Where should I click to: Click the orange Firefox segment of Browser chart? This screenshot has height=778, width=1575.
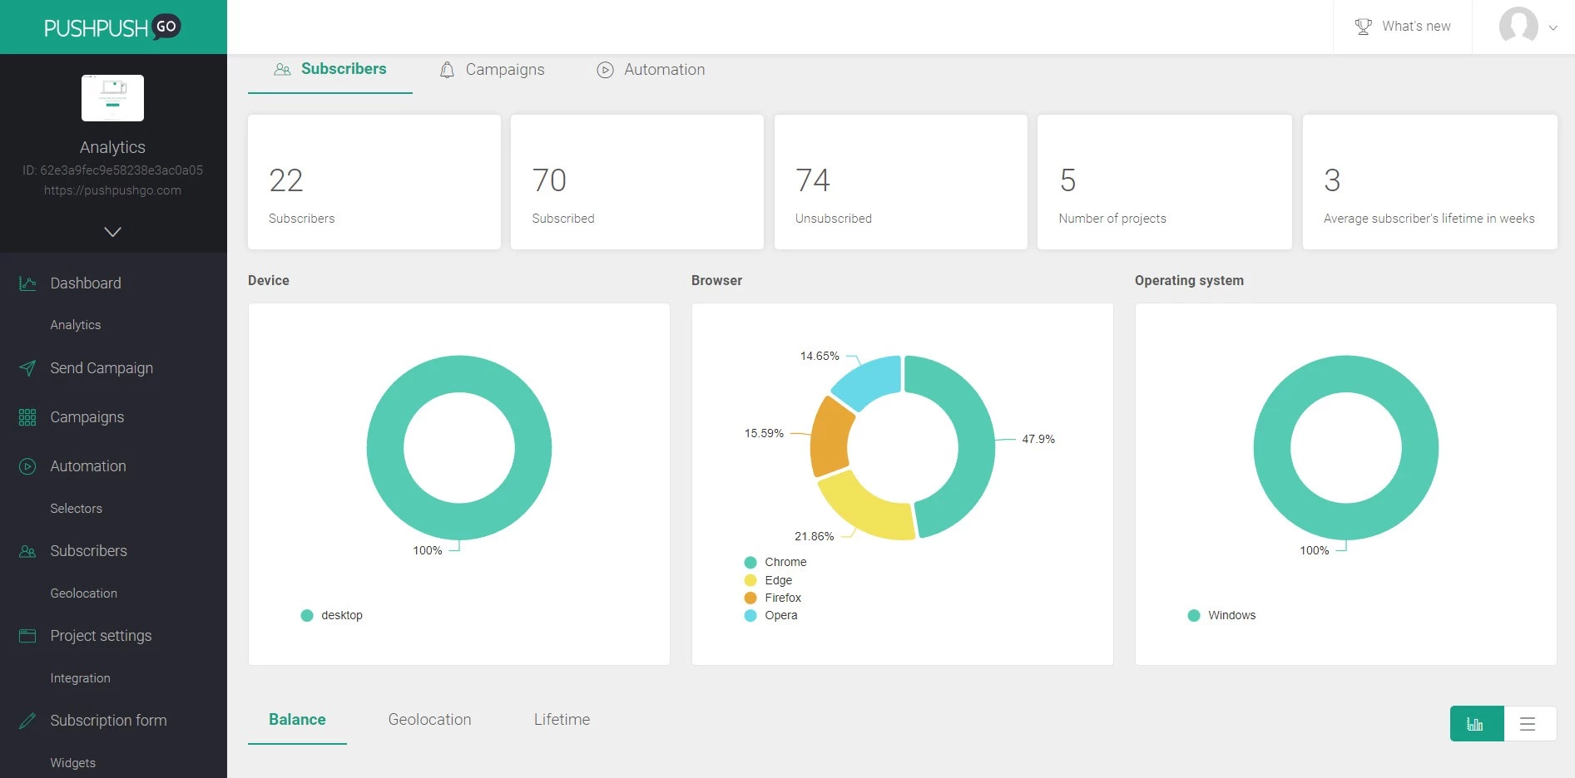click(x=830, y=438)
